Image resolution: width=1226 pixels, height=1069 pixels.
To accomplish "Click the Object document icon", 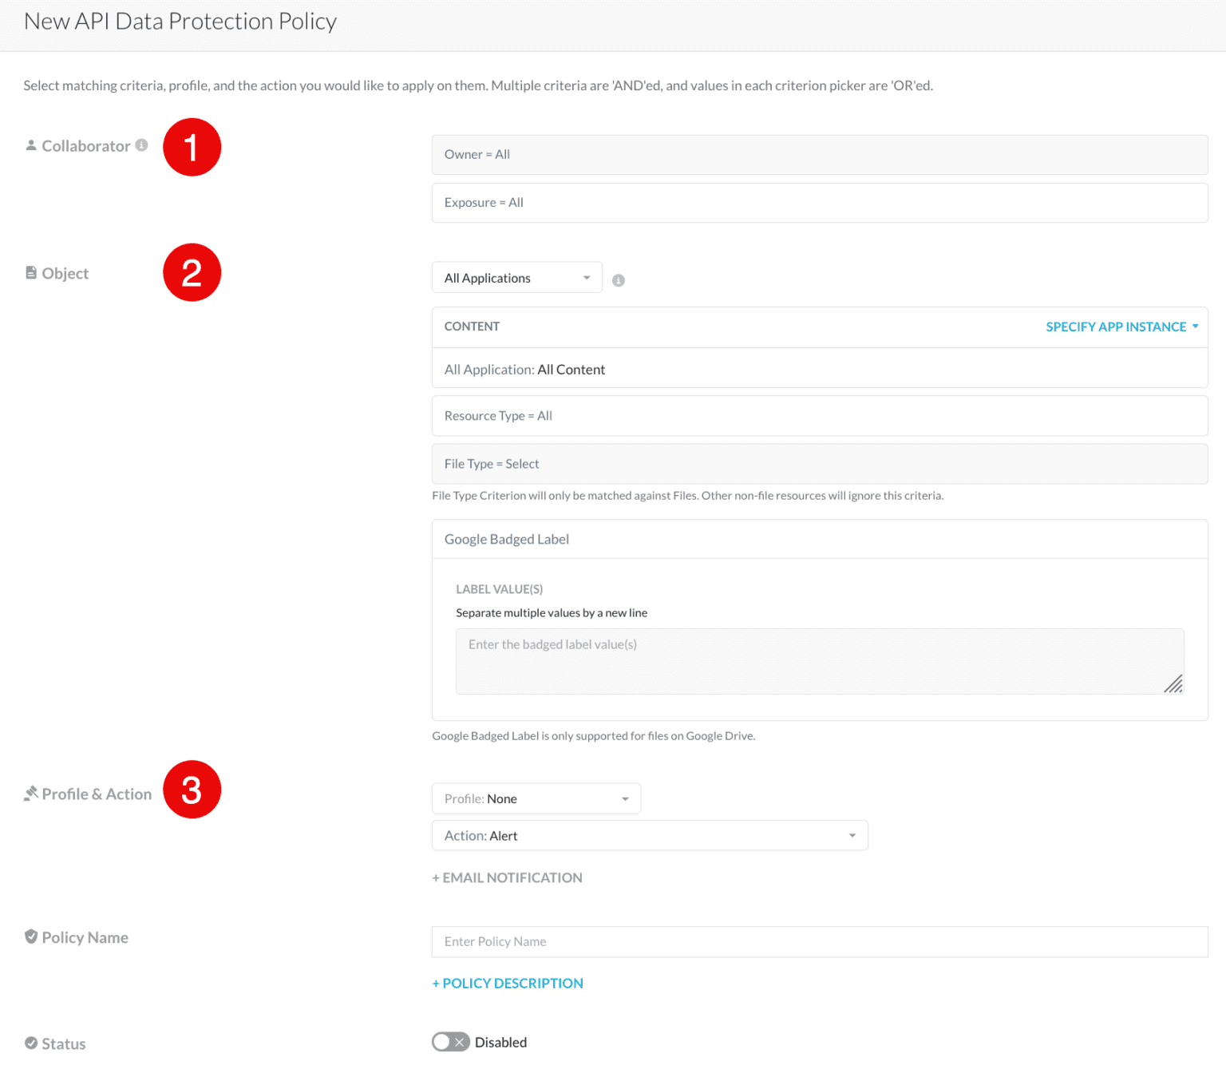I will point(30,272).
